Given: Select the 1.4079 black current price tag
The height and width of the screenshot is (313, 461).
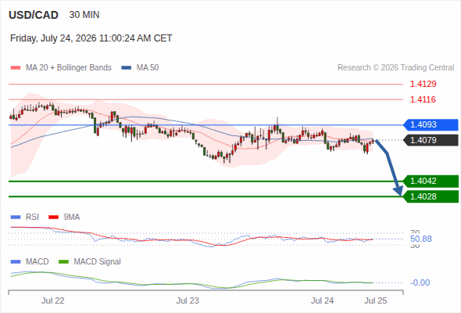Looking at the screenshot, I should pos(431,140).
